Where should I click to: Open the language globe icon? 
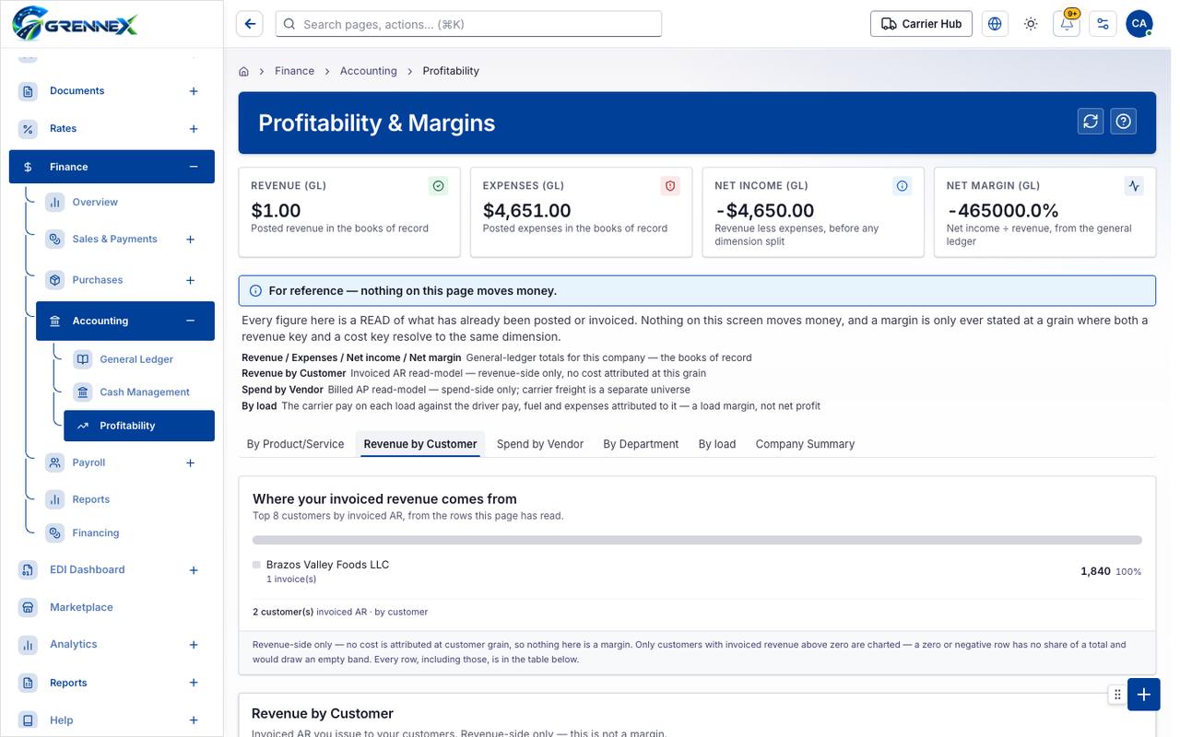coord(995,24)
